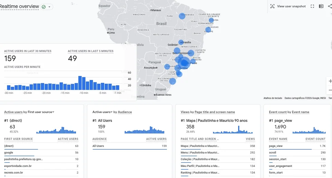Click the #1 (direct) sparkline chart
Image resolution: width=332 pixels, height=178 pixels.
click(56, 130)
